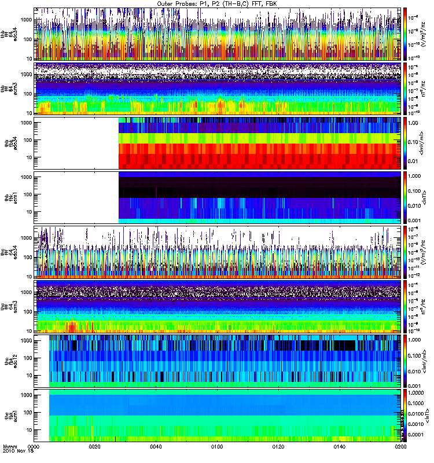Click the thb fbk edc34 filter bank panel
This screenshot has width=434, height=463.
click(218, 143)
